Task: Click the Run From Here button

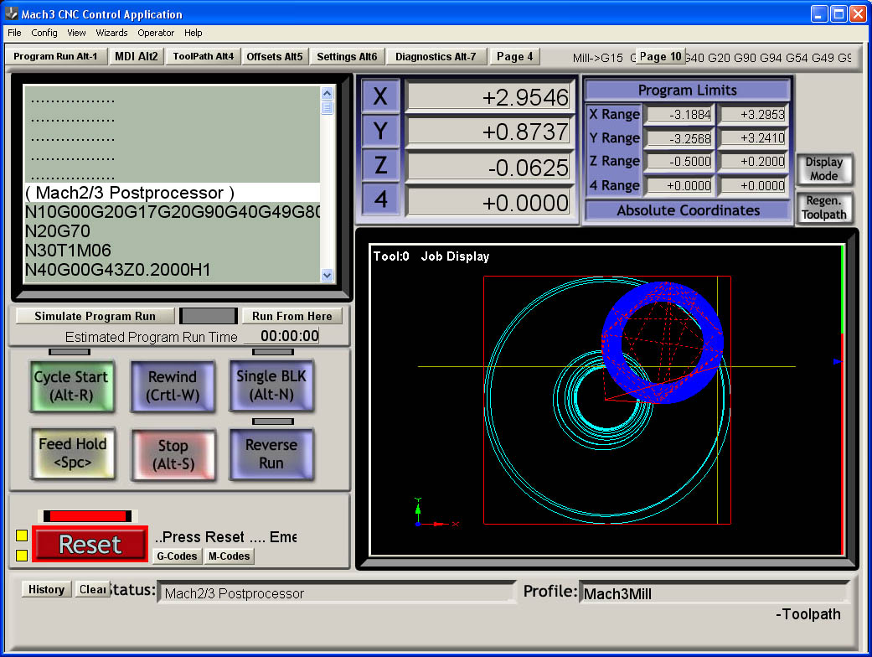Action: point(292,316)
